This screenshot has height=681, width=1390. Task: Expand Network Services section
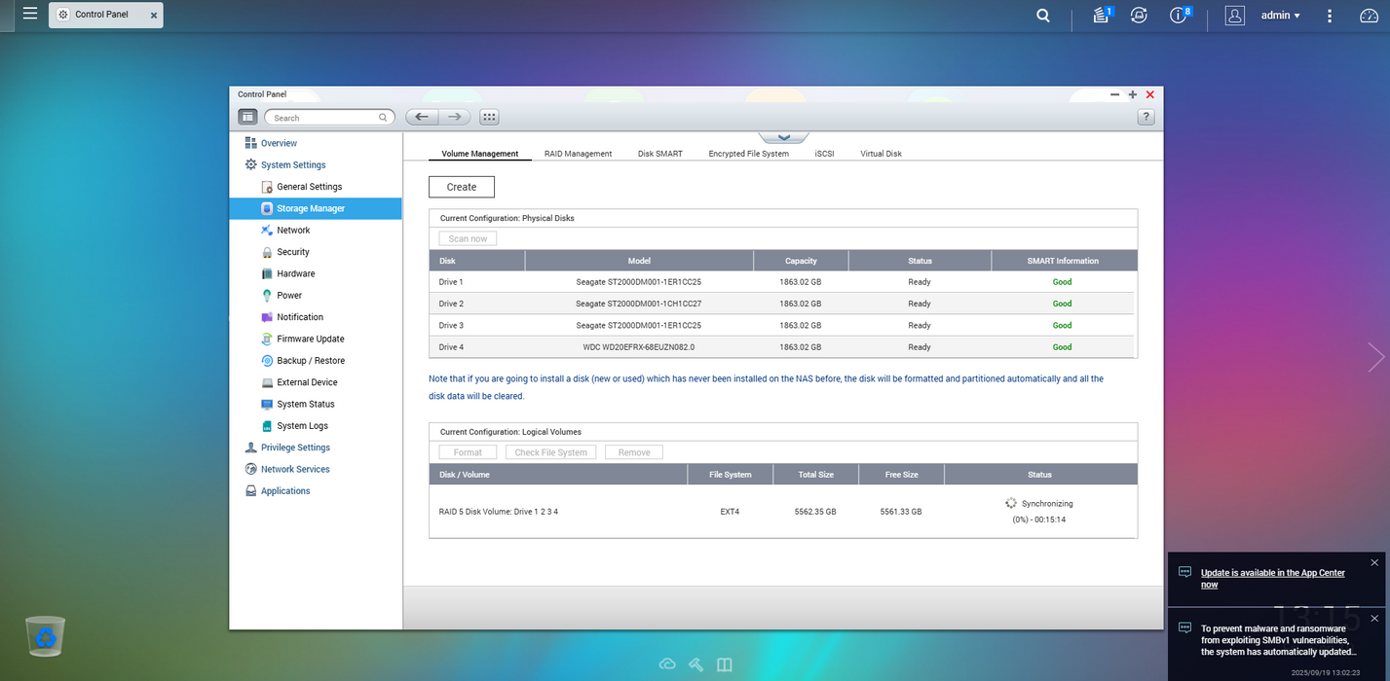[x=295, y=469]
